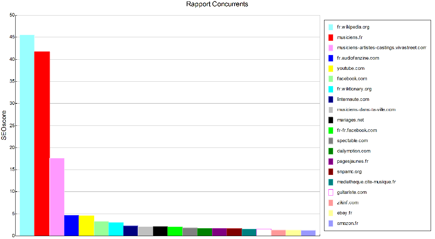Click legend text 'spectable.com'
The image size is (435, 239).
click(x=352, y=141)
